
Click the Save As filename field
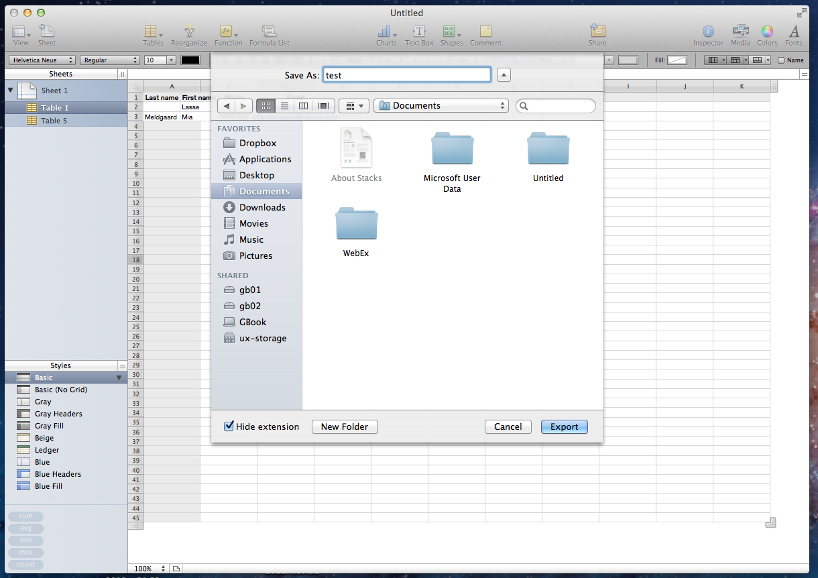point(407,75)
